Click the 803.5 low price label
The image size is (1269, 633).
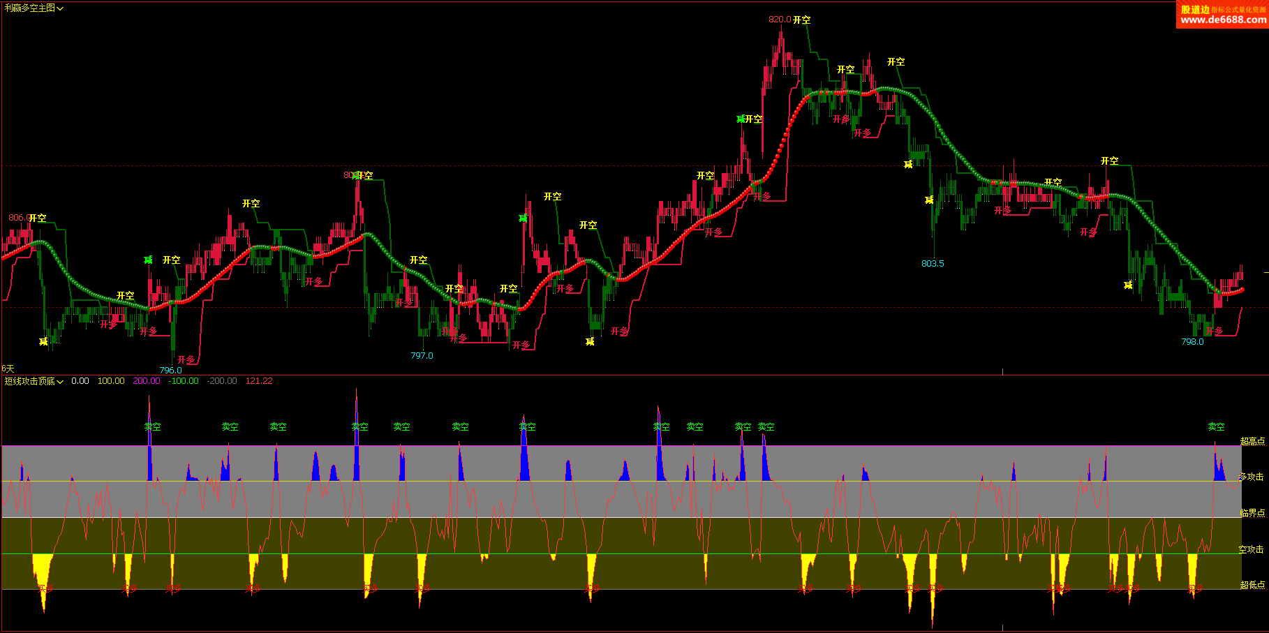(x=933, y=264)
